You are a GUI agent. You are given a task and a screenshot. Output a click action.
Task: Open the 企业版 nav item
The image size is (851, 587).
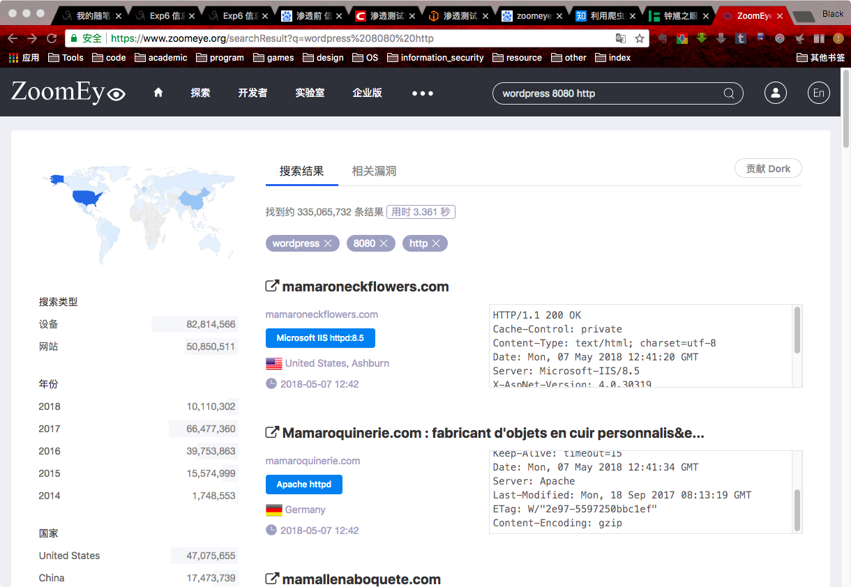367,93
